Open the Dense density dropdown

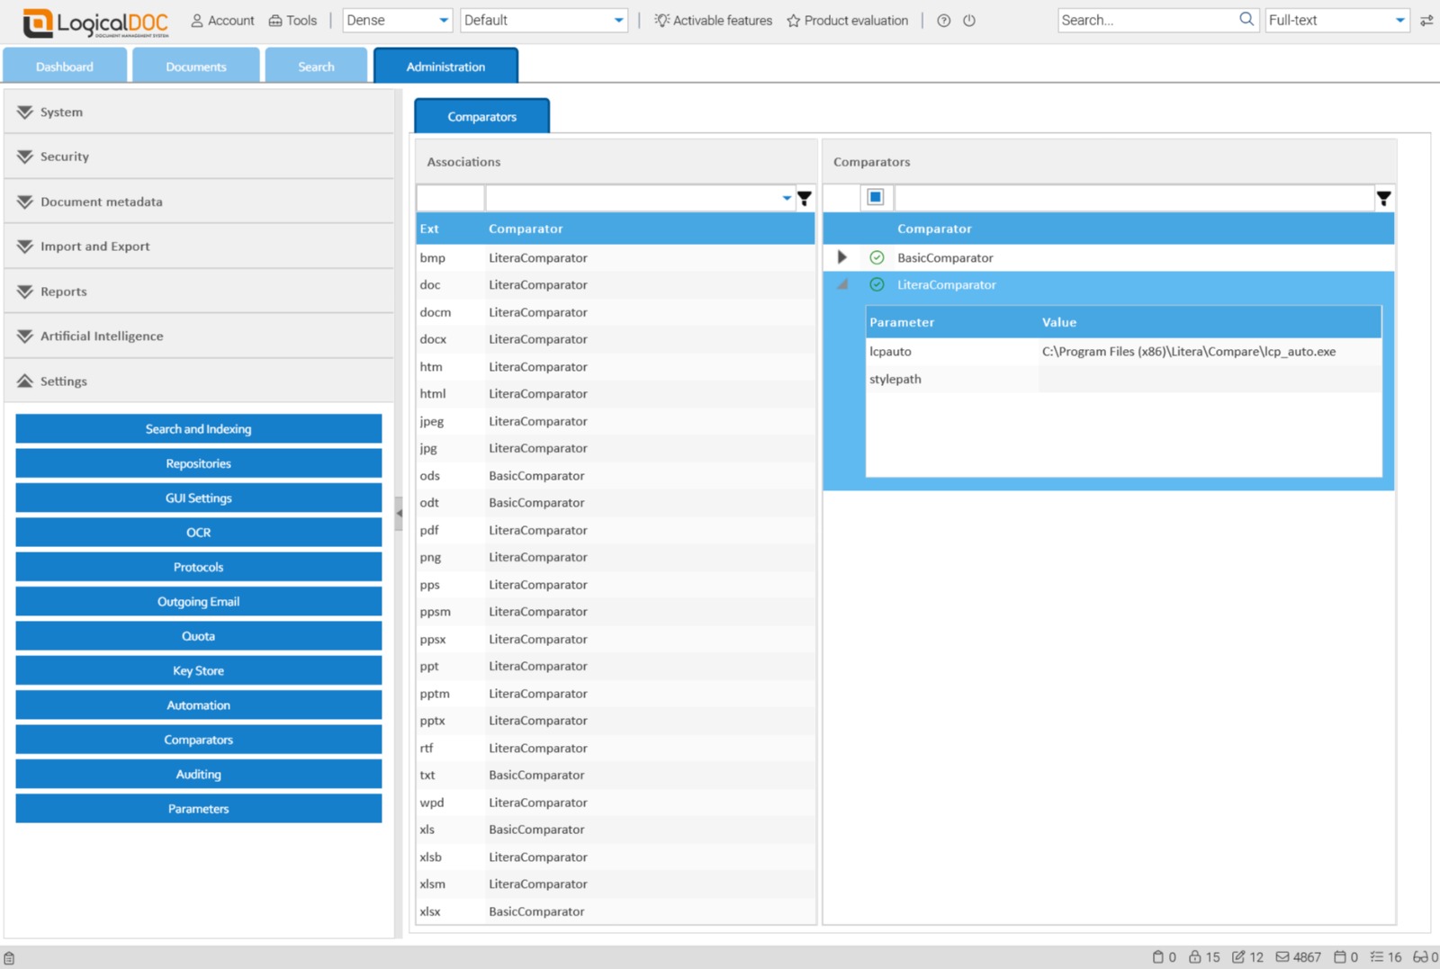coord(397,21)
